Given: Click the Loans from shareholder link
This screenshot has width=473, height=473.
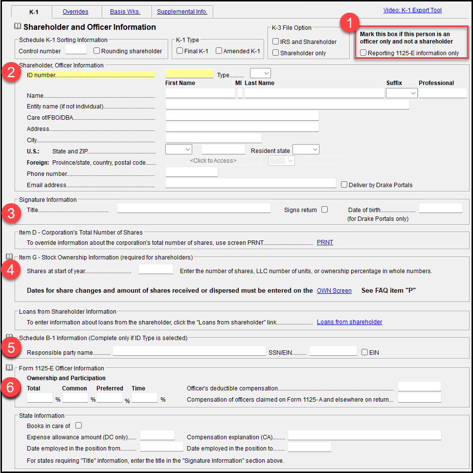Looking at the screenshot, I should click(x=349, y=322).
